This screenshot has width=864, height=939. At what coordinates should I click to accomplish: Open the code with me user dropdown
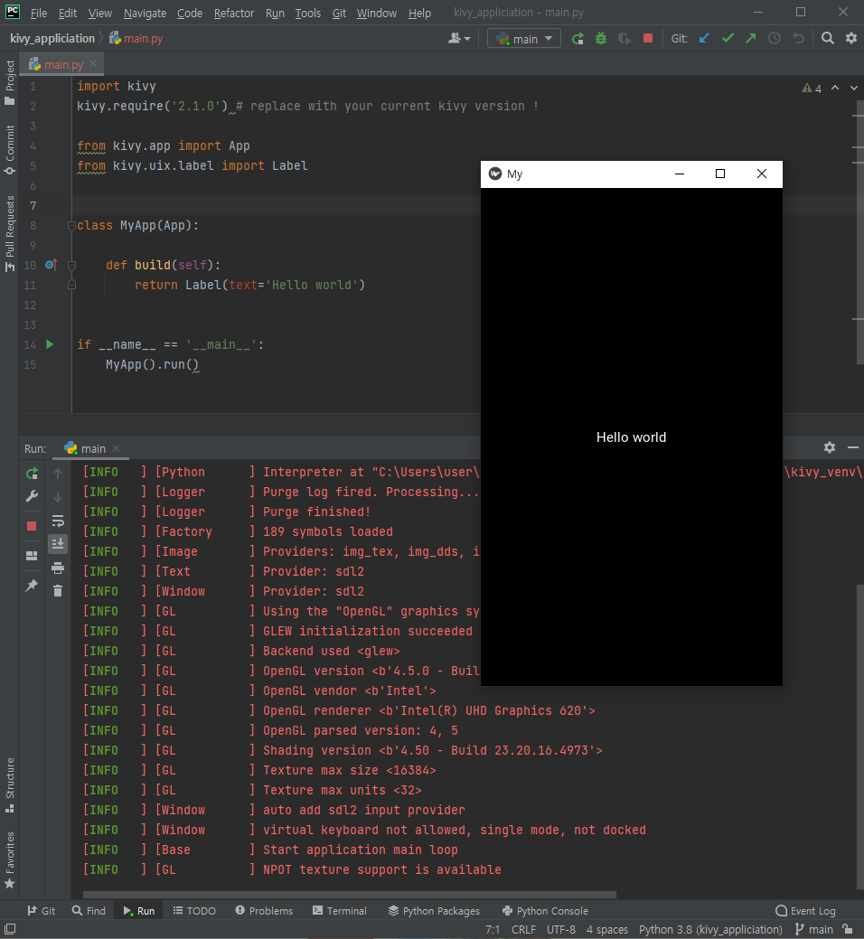pyautogui.click(x=458, y=39)
